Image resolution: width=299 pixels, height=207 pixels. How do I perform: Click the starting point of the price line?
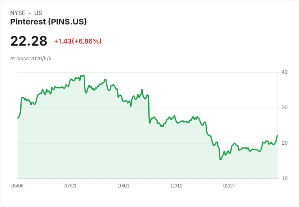(x=18, y=118)
